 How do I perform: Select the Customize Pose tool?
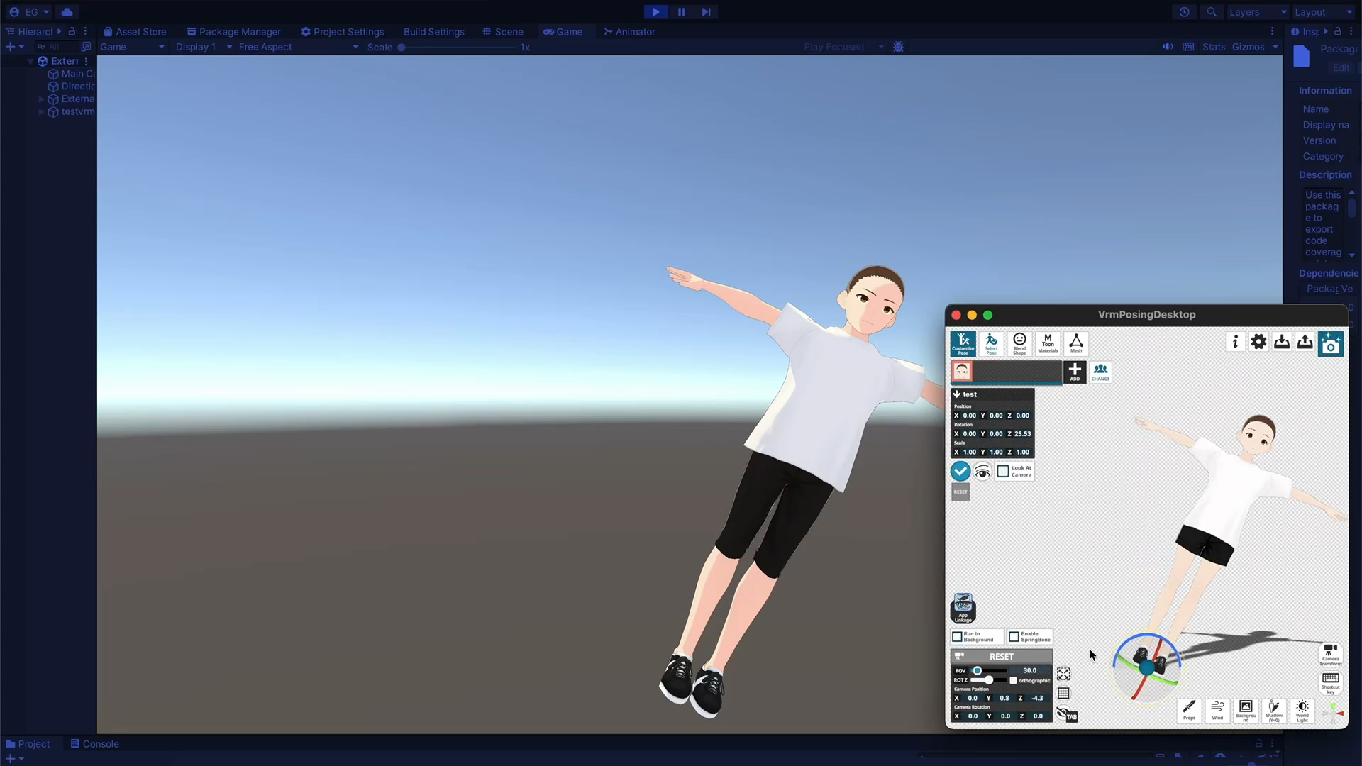963,343
